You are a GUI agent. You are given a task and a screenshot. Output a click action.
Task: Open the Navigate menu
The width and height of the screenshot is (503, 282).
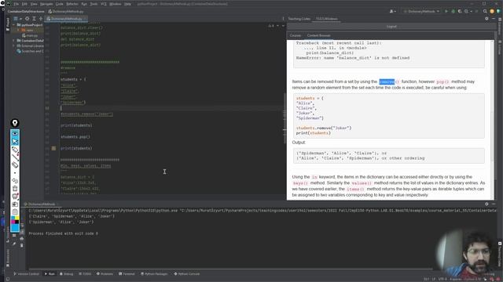point(46,4)
